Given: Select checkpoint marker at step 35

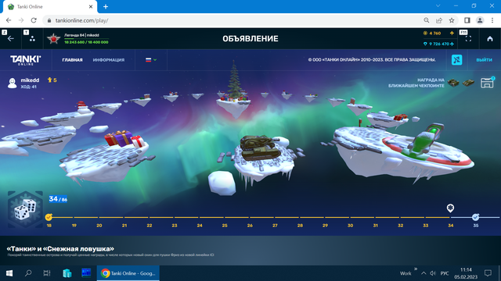Looking at the screenshot, I should 475,217.
